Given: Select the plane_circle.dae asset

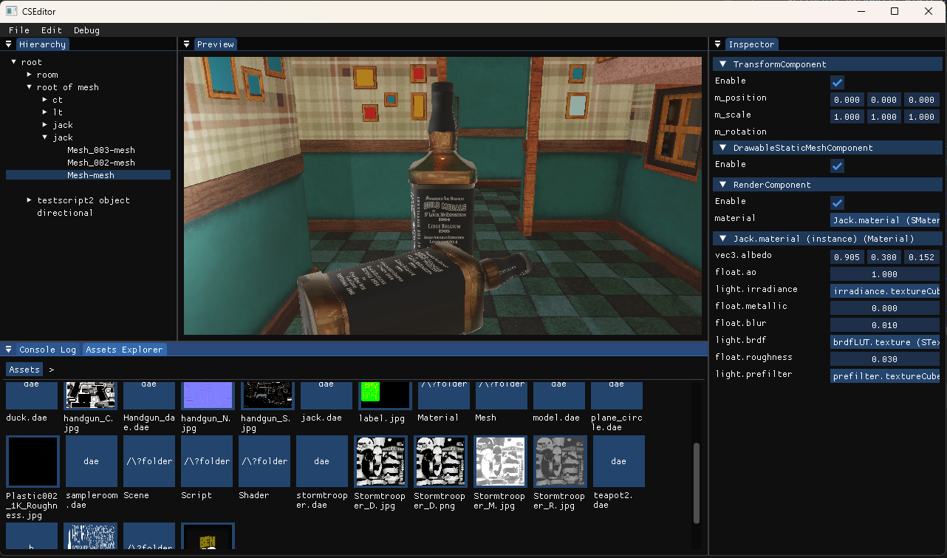Looking at the screenshot, I should point(617,395).
